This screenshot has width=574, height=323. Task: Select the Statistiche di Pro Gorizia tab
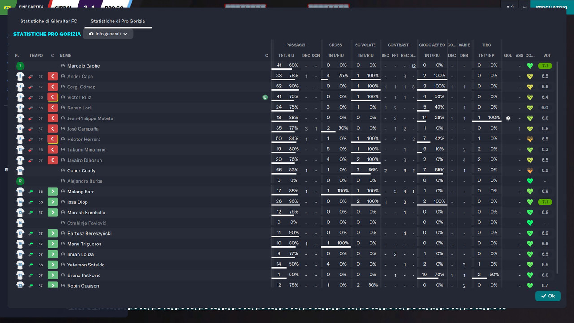117,21
